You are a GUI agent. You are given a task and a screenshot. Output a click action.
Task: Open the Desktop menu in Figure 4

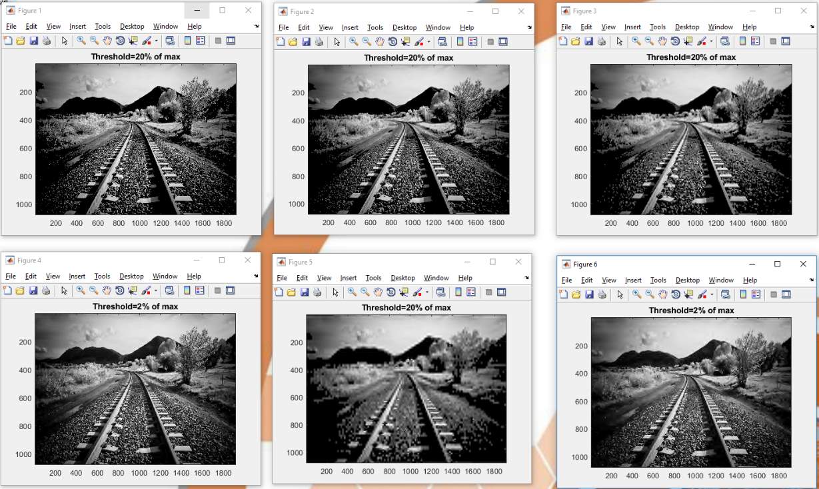(x=132, y=276)
